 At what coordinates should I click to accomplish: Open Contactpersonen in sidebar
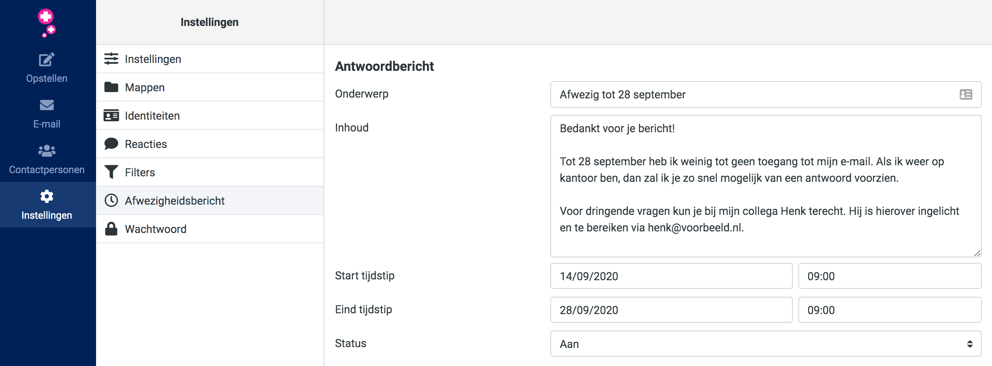point(46,170)
